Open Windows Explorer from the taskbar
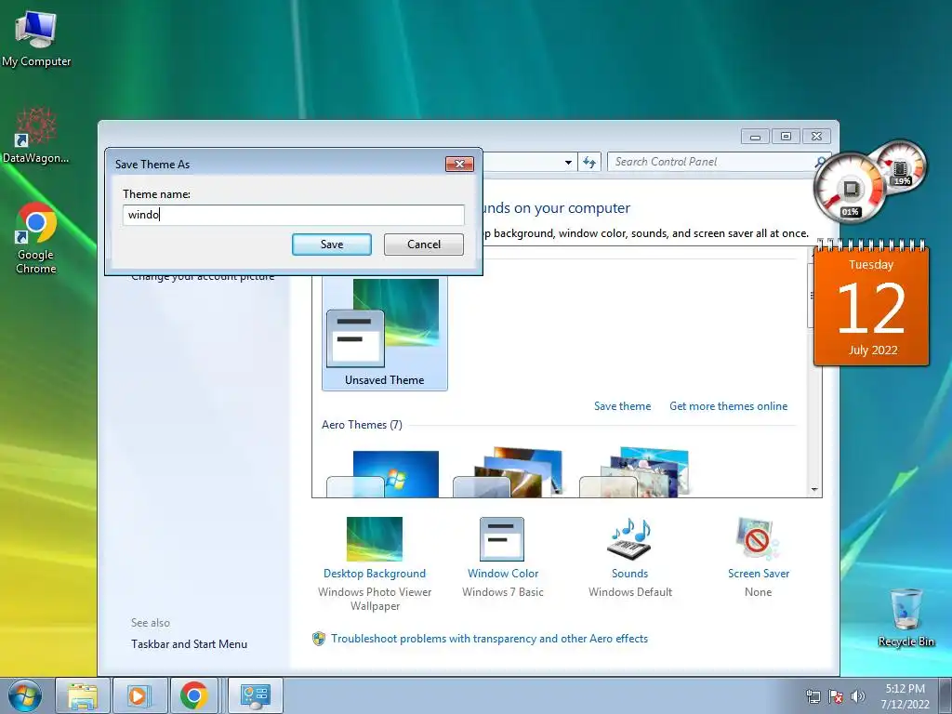This screenshot has height=714, width=952. click(x=83, y=695)
